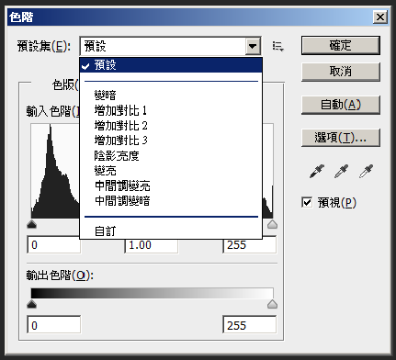Click input shadow value field showing 0
Image resolution: width=396 pixels, height=360 pixels.
(x=54, y=244)
